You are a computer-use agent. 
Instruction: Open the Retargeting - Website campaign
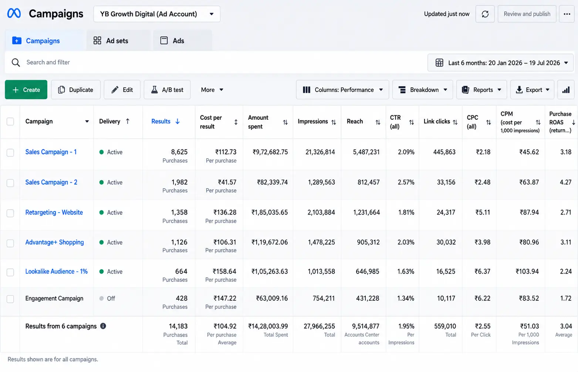(x=54, y=213)
